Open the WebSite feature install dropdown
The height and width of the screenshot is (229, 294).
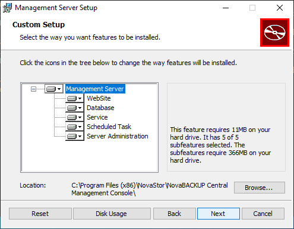click(x=75, y=98)
